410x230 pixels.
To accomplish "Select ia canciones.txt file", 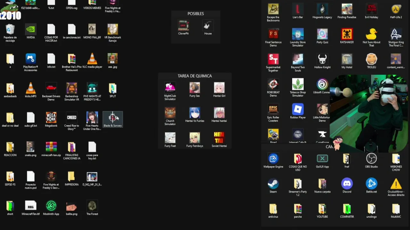I will pos(72,29).
